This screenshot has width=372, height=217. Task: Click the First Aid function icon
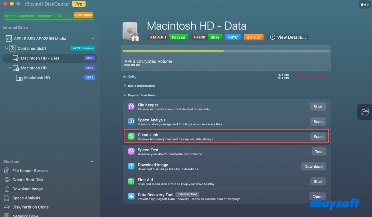coord(131,181)
